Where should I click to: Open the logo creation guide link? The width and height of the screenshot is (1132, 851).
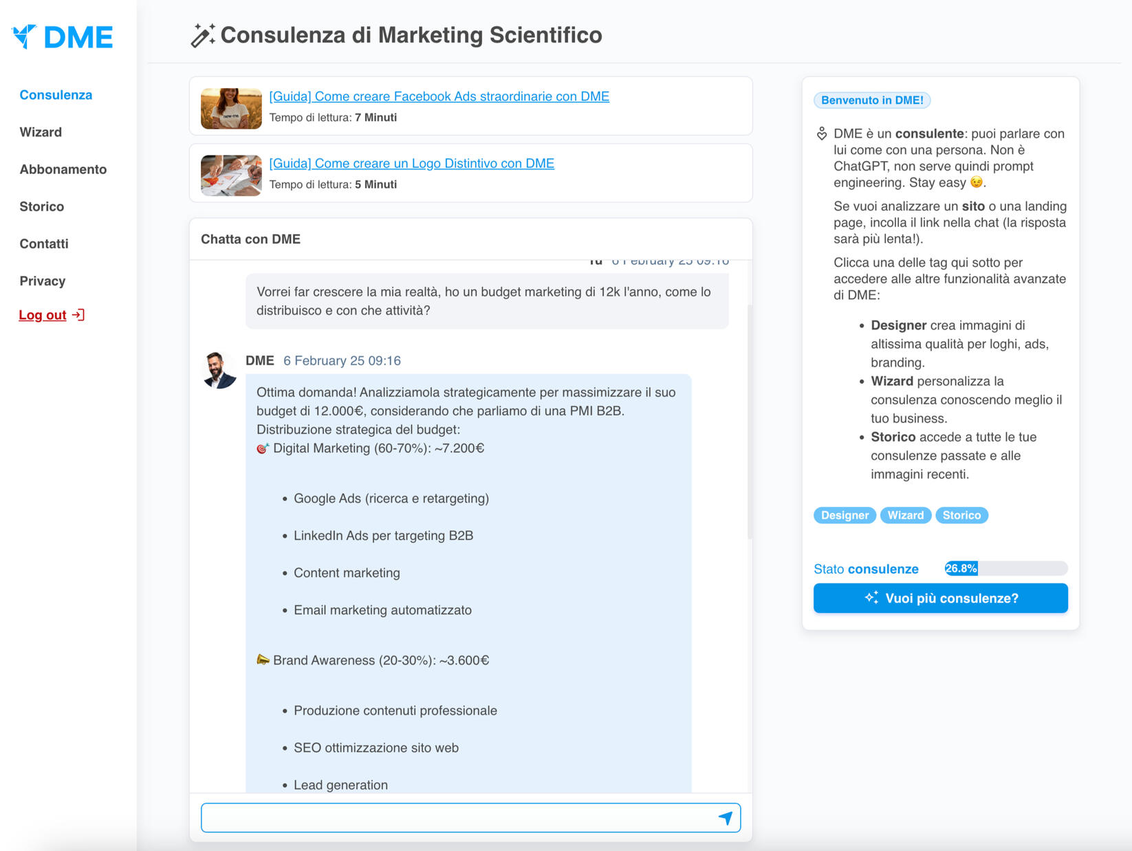click(411, 163)
